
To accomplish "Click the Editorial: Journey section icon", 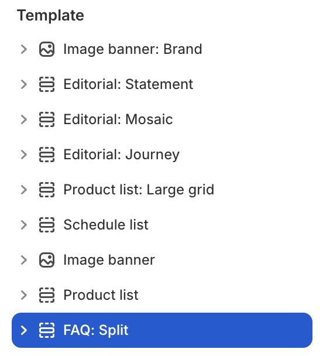I will click(x=47, y=155).
